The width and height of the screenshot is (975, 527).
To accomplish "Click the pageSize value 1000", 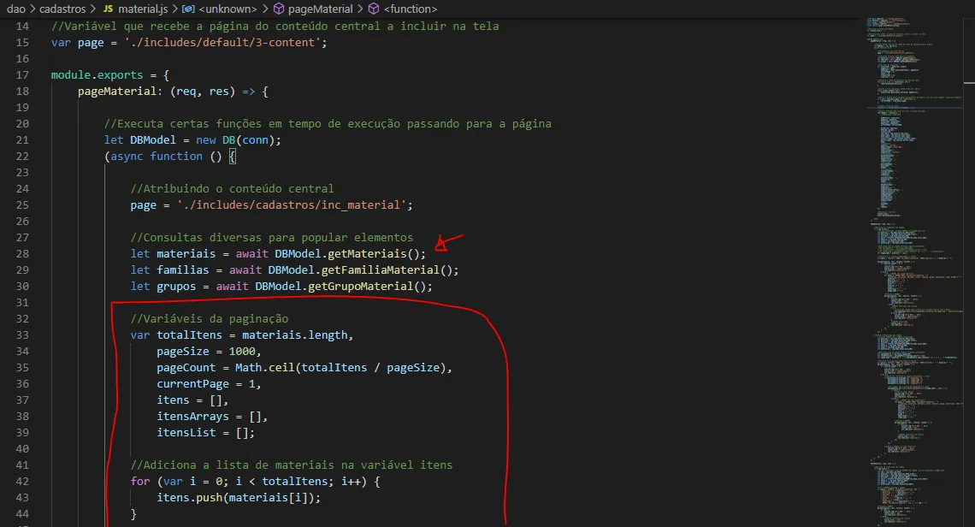I will (242, 352).
